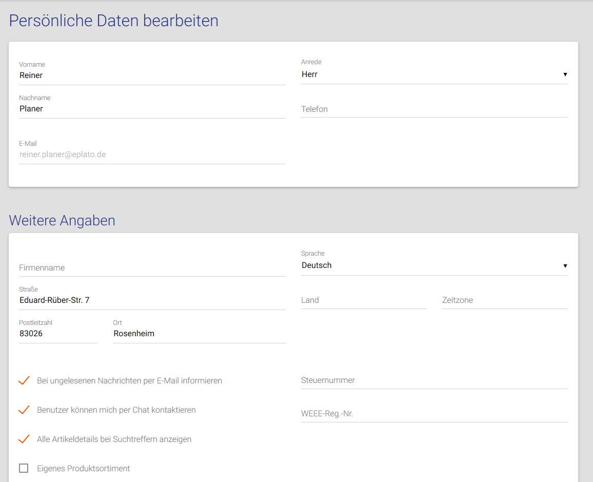Click the 'Weitere Angaben' section heading
The image size is (593, 482).
point(62,220)
